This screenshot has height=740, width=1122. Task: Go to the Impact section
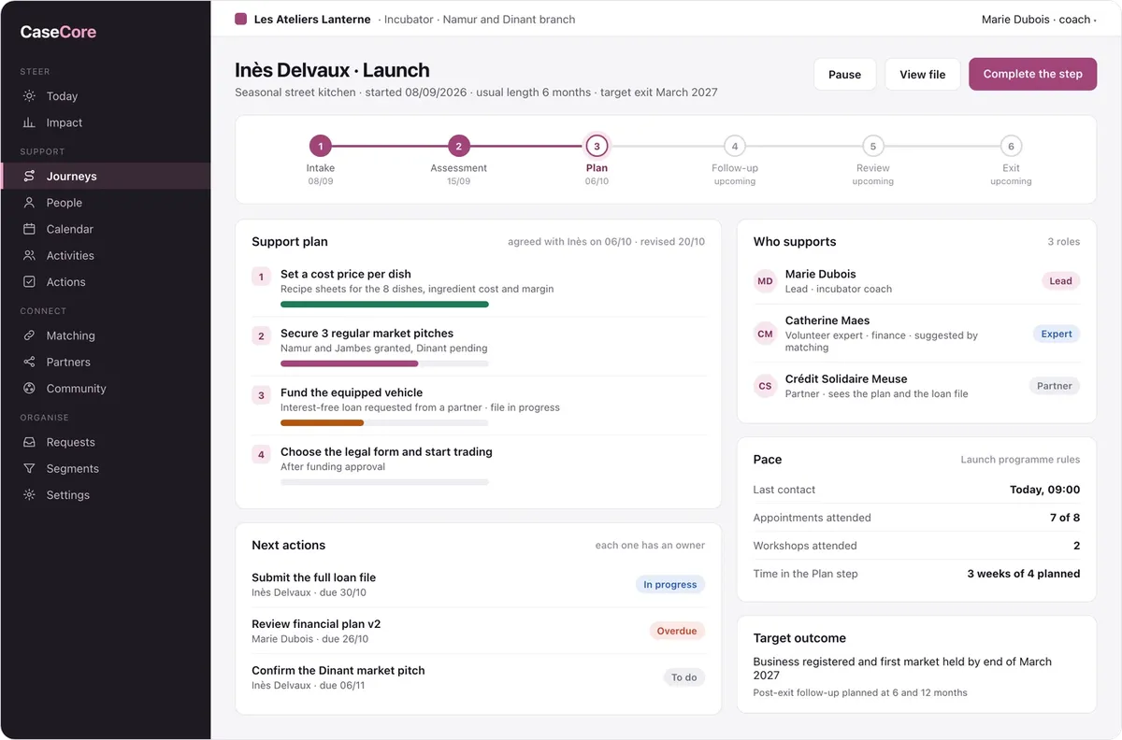tap(106, 122)
